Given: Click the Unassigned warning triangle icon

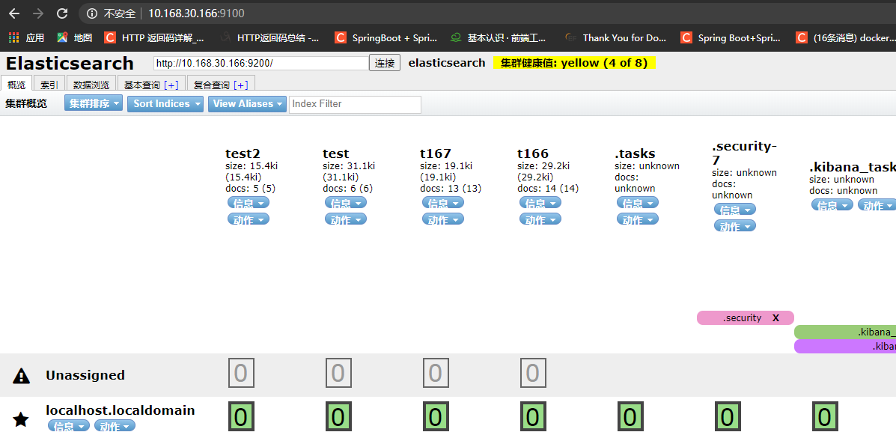Looking at the screenshot, I should tap(21, 375).
